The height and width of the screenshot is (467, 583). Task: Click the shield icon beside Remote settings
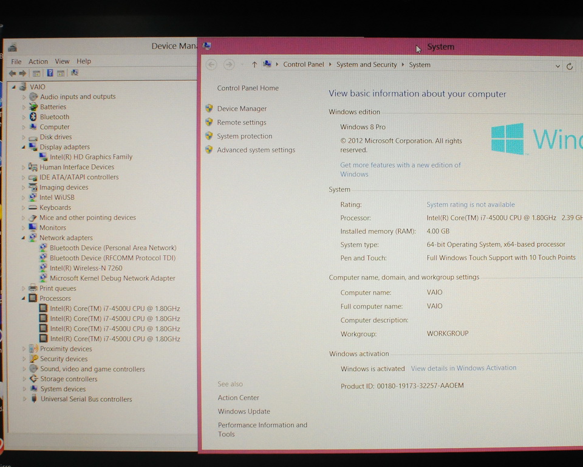[209, 122]
